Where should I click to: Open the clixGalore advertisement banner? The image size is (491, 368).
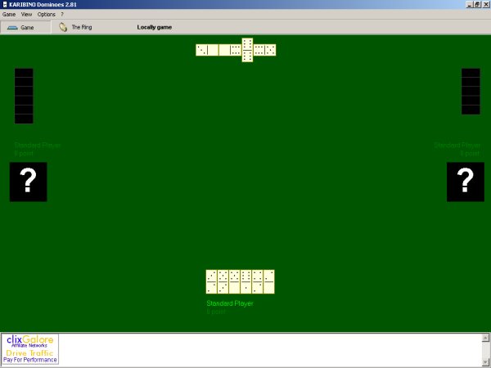[x=31, y=349]
